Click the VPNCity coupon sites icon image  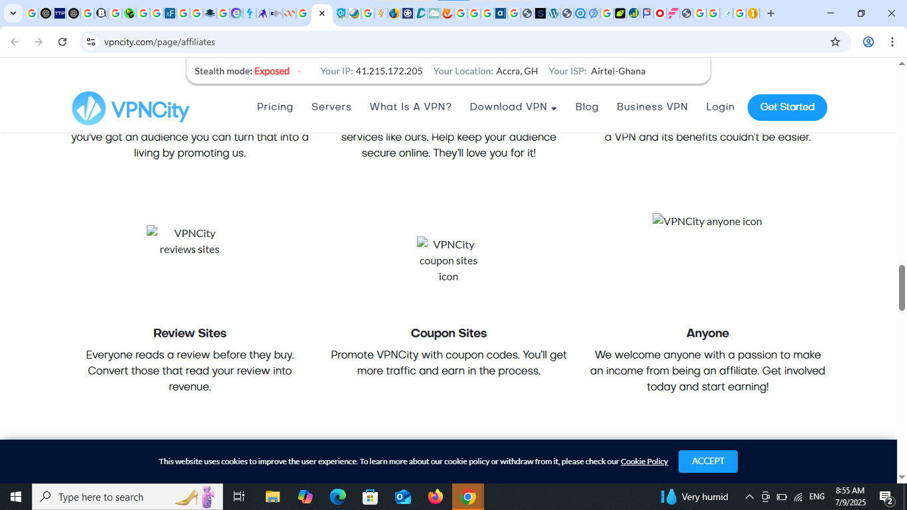tap(448, 260)
